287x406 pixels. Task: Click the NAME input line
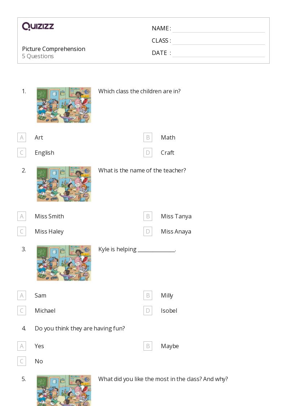click(x=218, y=29)
